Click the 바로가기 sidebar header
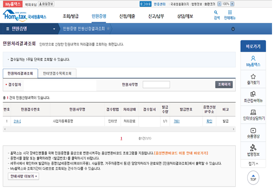Screen dimensions: 273x193 point(253,46)
